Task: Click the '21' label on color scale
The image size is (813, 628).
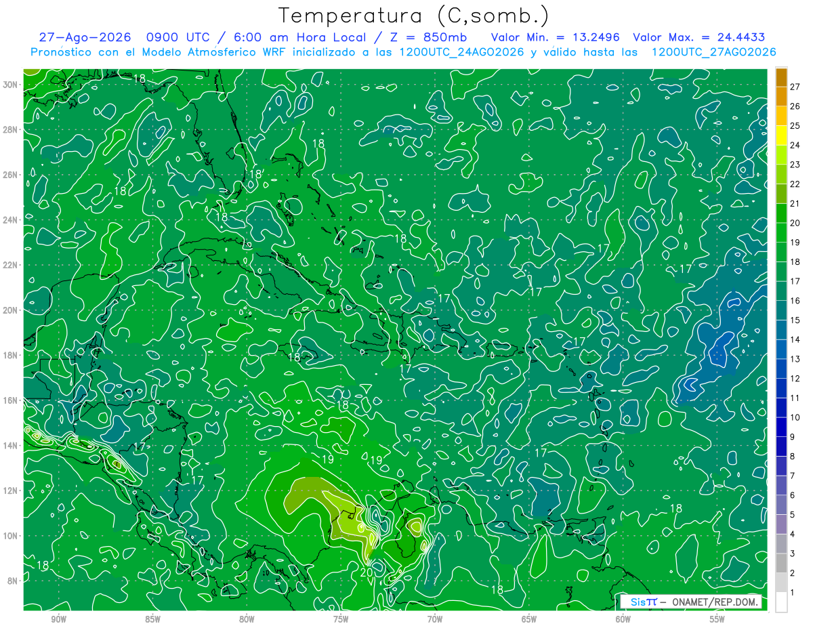Action: [795, 203]
